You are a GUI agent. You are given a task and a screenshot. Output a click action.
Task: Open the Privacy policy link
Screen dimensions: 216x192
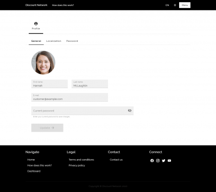tap(77, 165)
